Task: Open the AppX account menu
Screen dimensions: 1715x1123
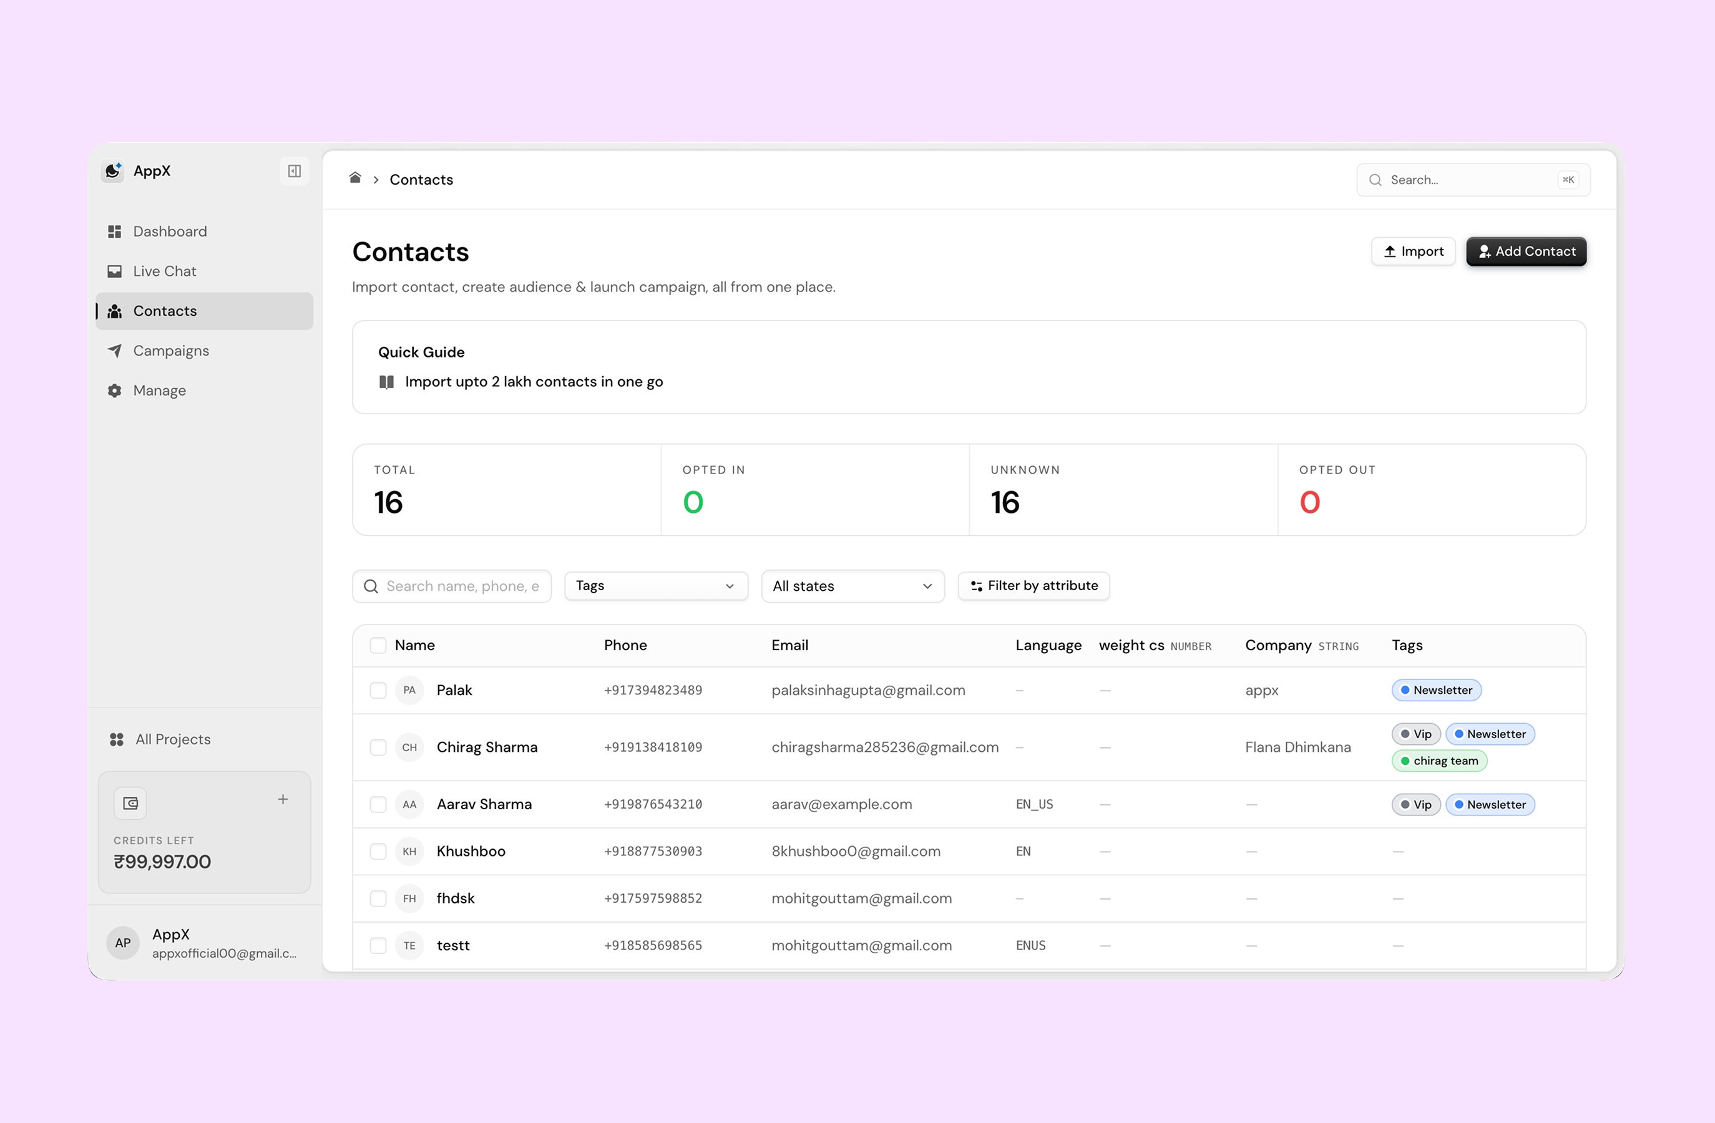Action: point(205,943)
